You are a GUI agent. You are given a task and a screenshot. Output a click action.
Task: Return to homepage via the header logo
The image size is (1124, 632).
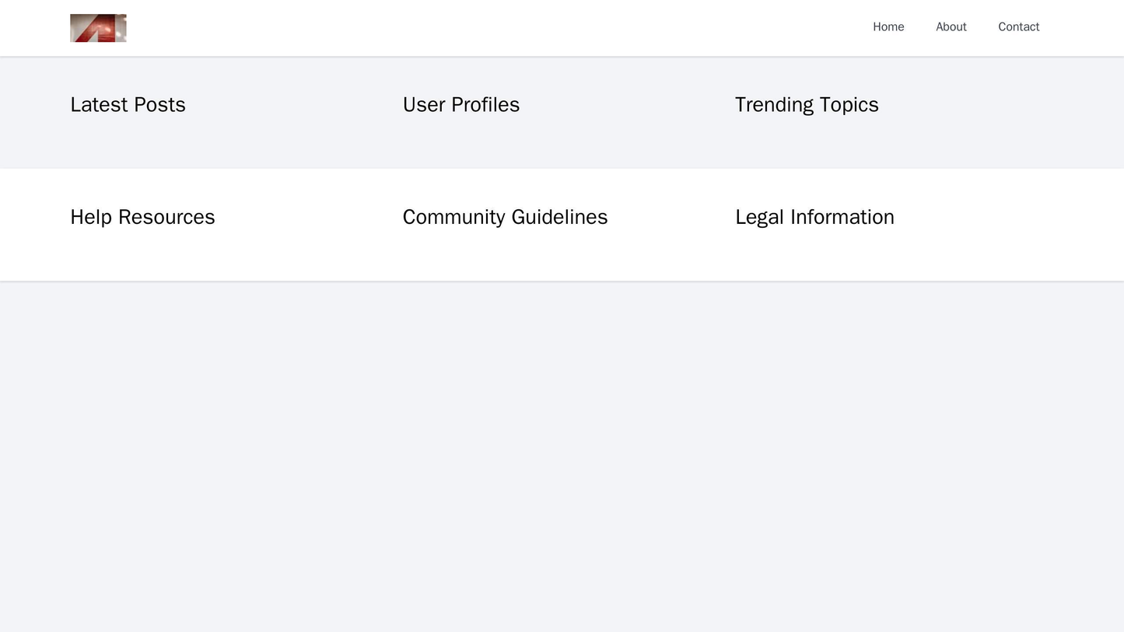pyautogui.click(x=98, y=28)
